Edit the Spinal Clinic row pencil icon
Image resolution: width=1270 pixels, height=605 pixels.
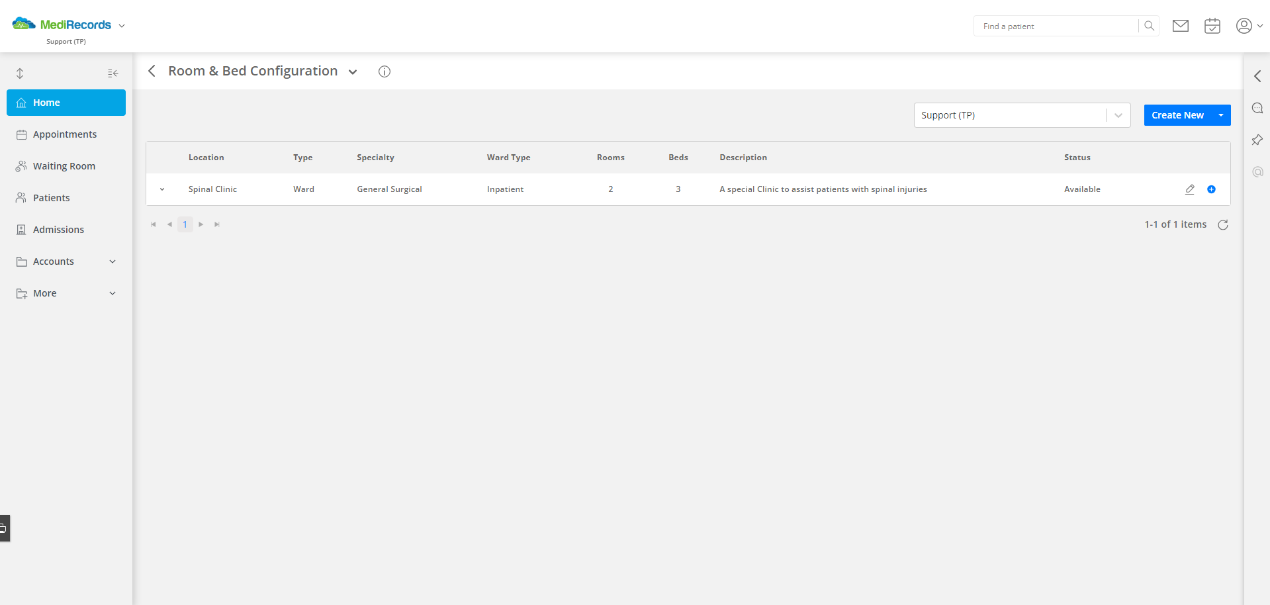click(x=1190, y=189)
